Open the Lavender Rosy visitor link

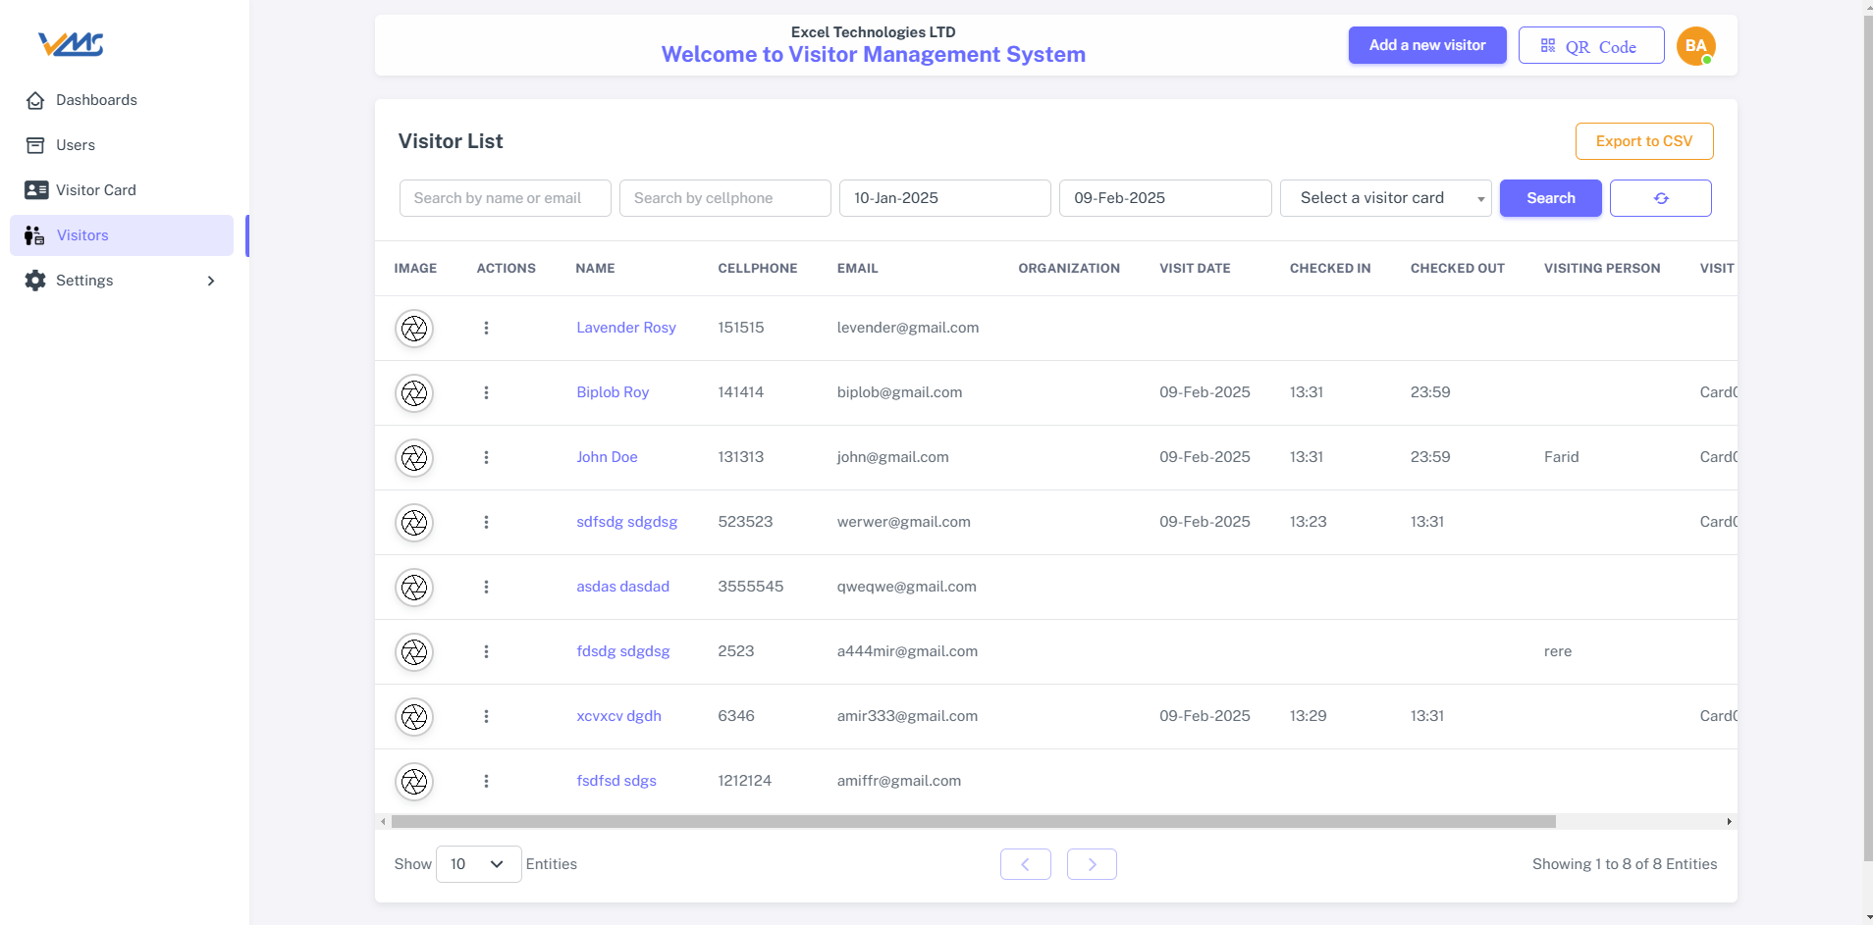click(x=625, y=328)
